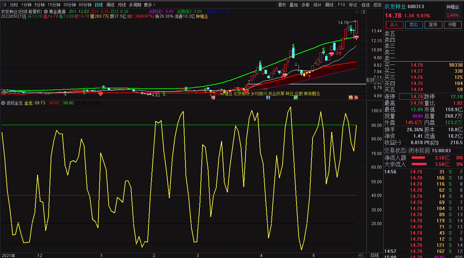Click the 买一 bid price 14.78
Viewport: 464px width, 258px height.
pyautogui.click(x=416, y=65)
